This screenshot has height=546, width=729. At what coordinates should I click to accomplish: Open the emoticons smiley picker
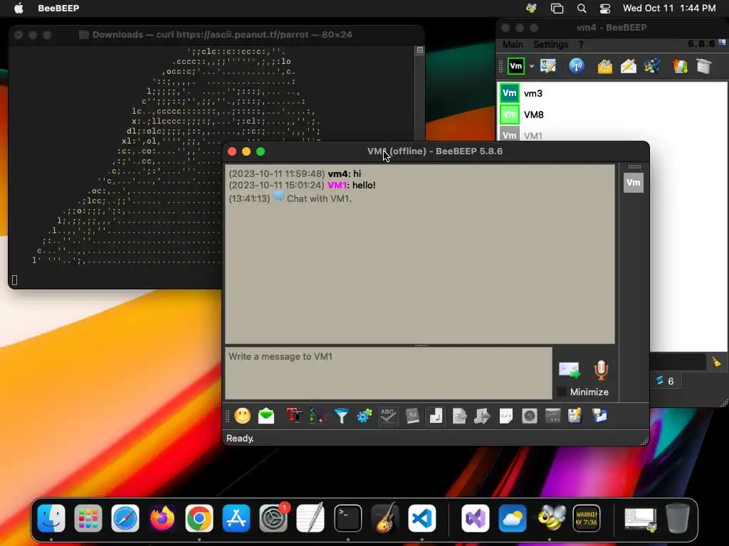(x=243, y=416)
